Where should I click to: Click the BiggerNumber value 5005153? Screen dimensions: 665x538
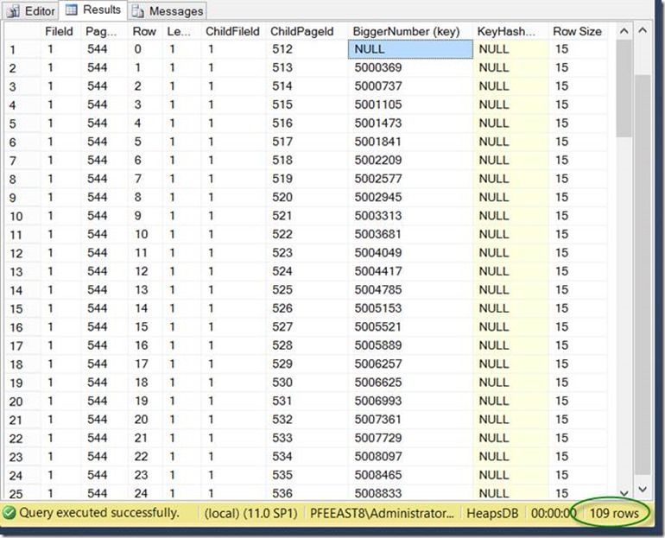tap(378, 308)
